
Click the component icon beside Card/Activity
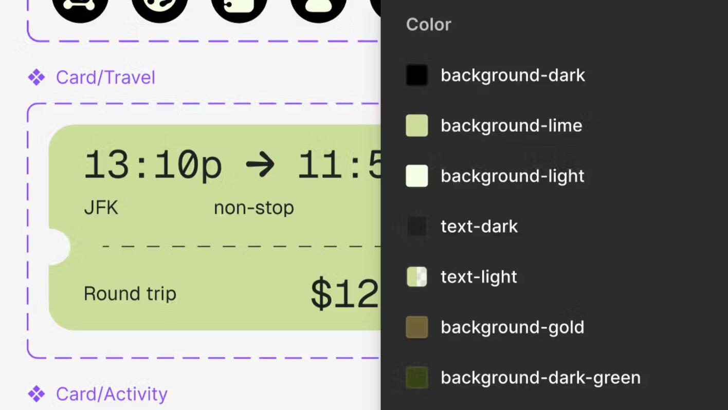point(37,394)
